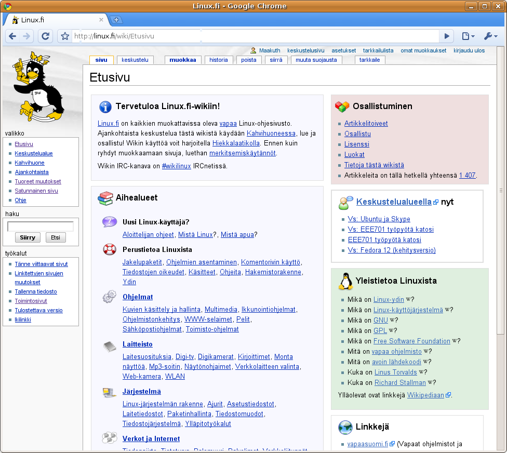Viewport: 507px width, 453px height.
Task: Switch to the keskustelu tab
Action: pyautogui.click(x=135, y=60)
